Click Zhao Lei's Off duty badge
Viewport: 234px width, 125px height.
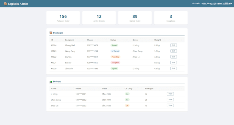[127, 105]
